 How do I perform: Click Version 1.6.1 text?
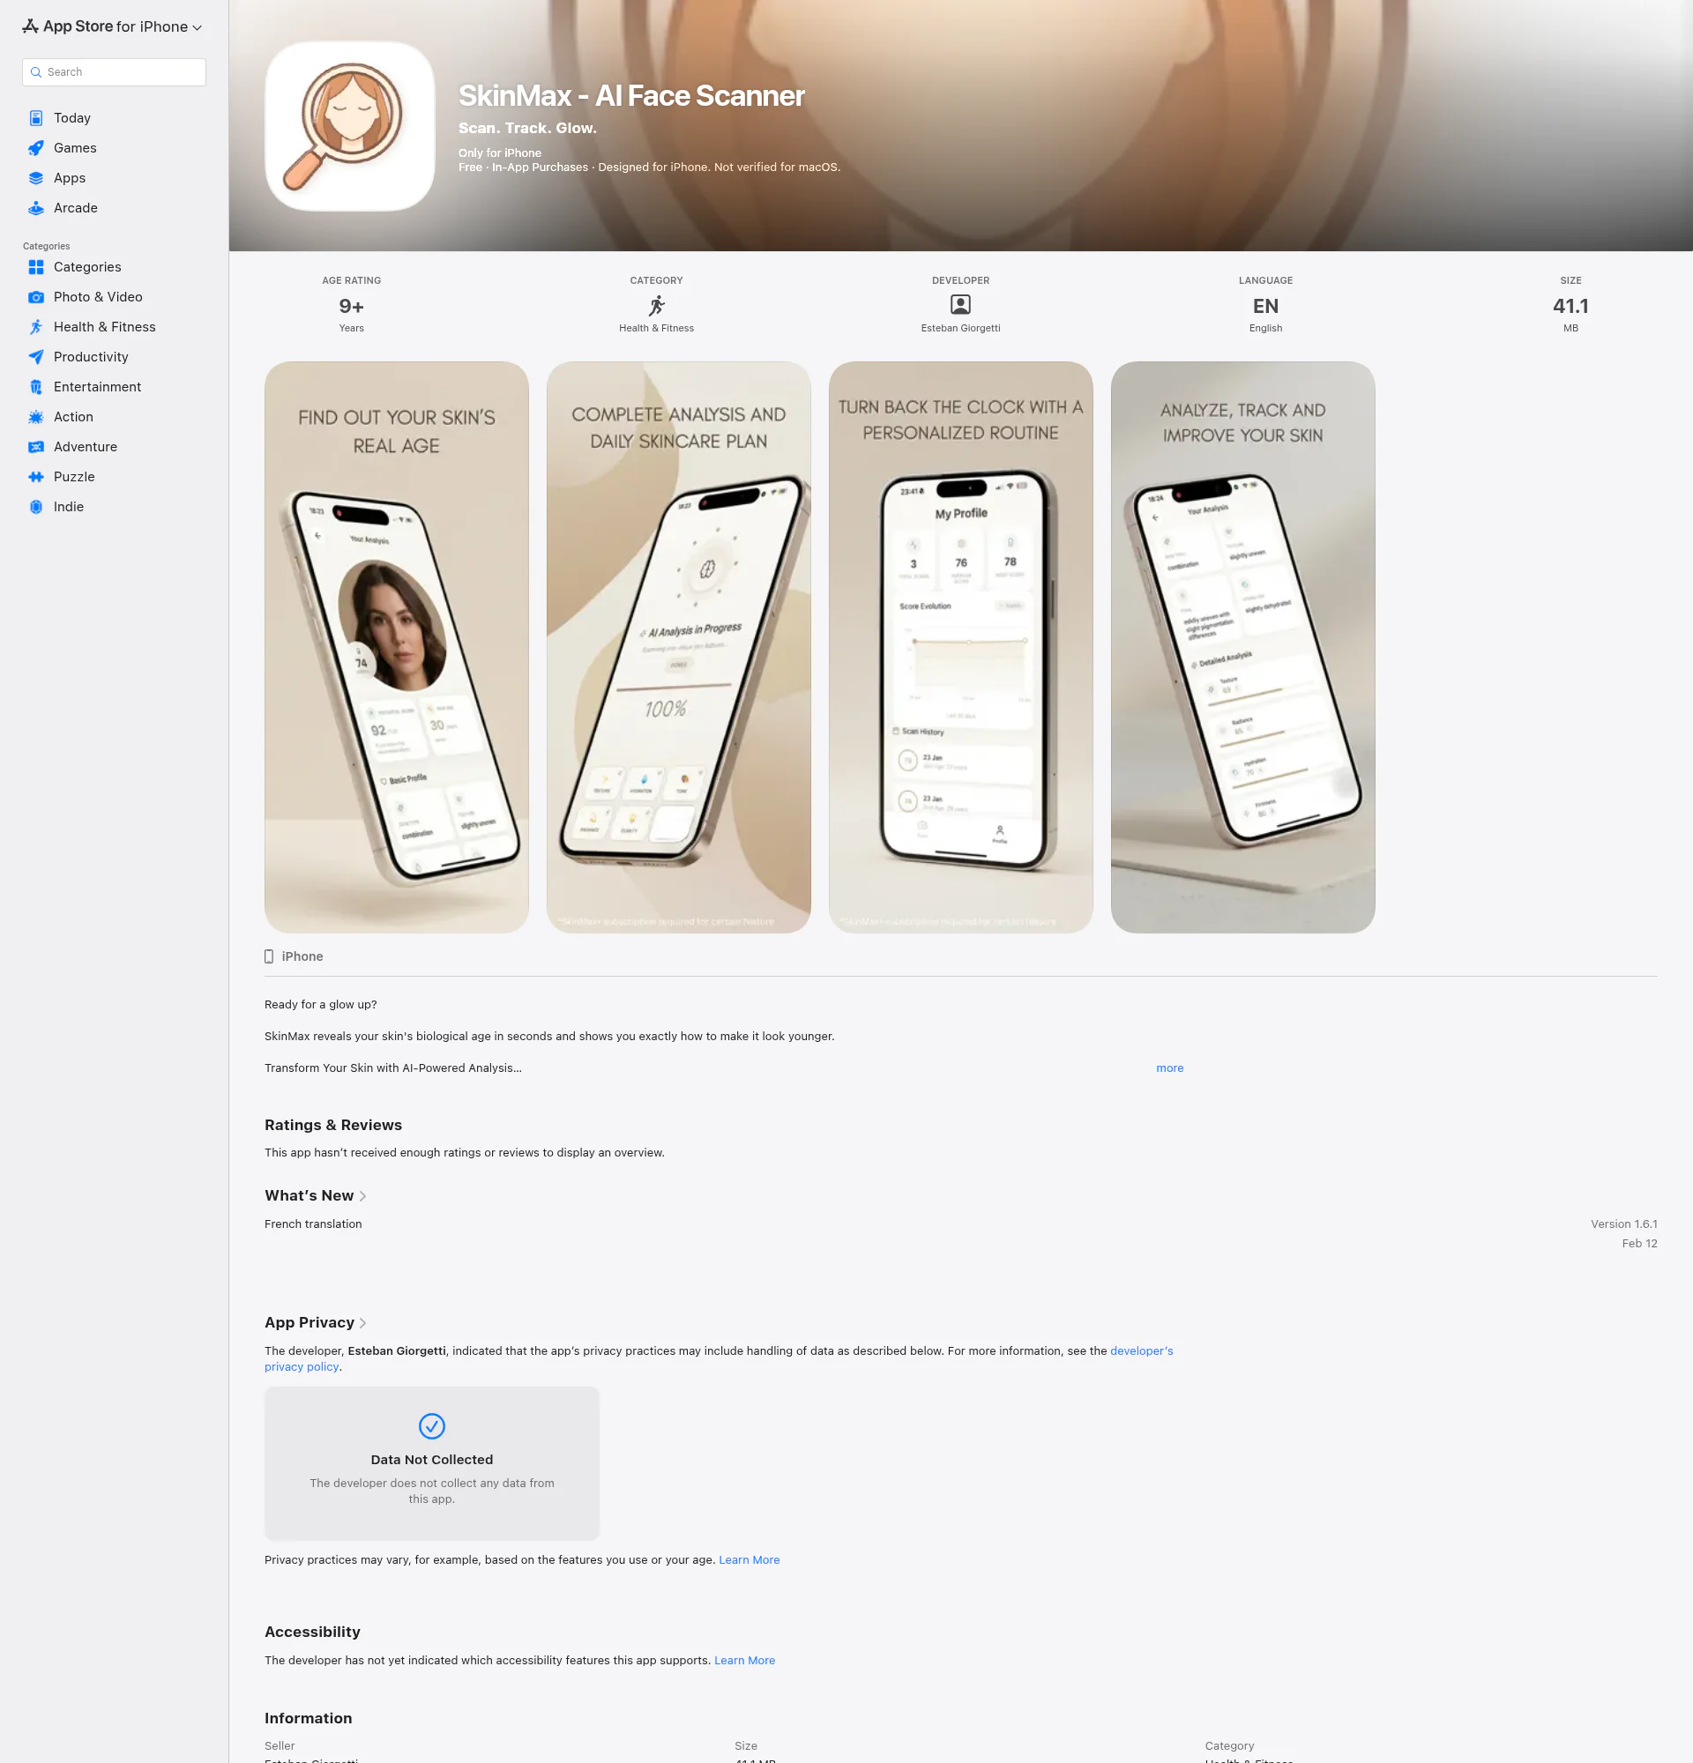1622,1224
